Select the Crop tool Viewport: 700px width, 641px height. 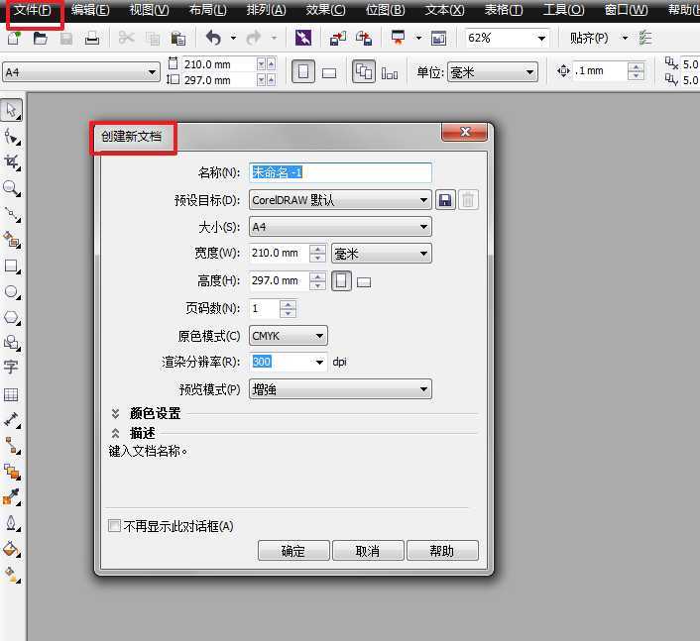pos(12,162)
